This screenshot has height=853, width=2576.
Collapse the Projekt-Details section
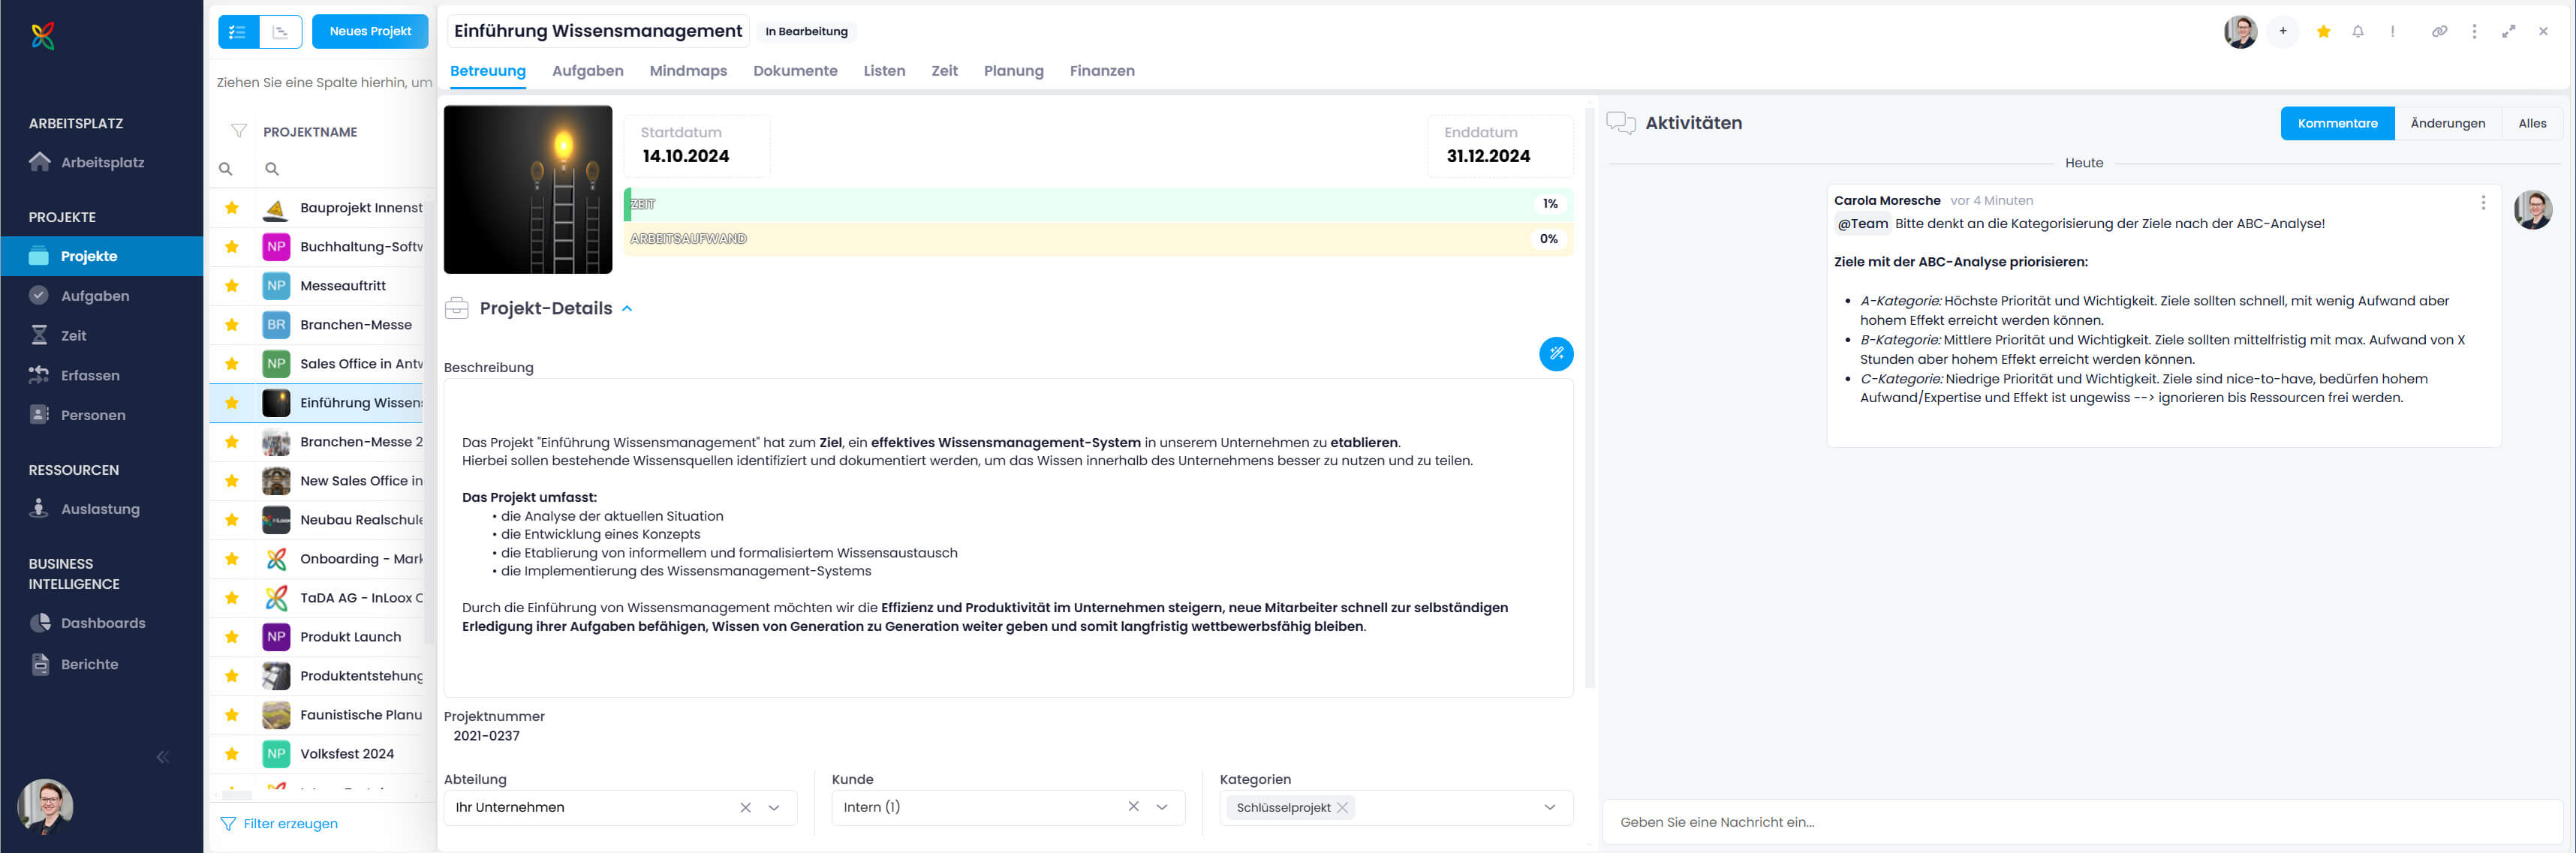pos(627,309)
